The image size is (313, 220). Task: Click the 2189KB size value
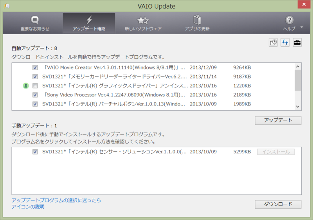[242, 95]
